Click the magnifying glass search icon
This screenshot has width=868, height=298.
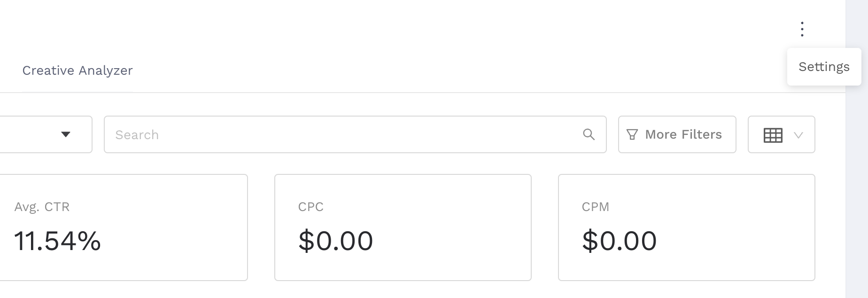589,134
